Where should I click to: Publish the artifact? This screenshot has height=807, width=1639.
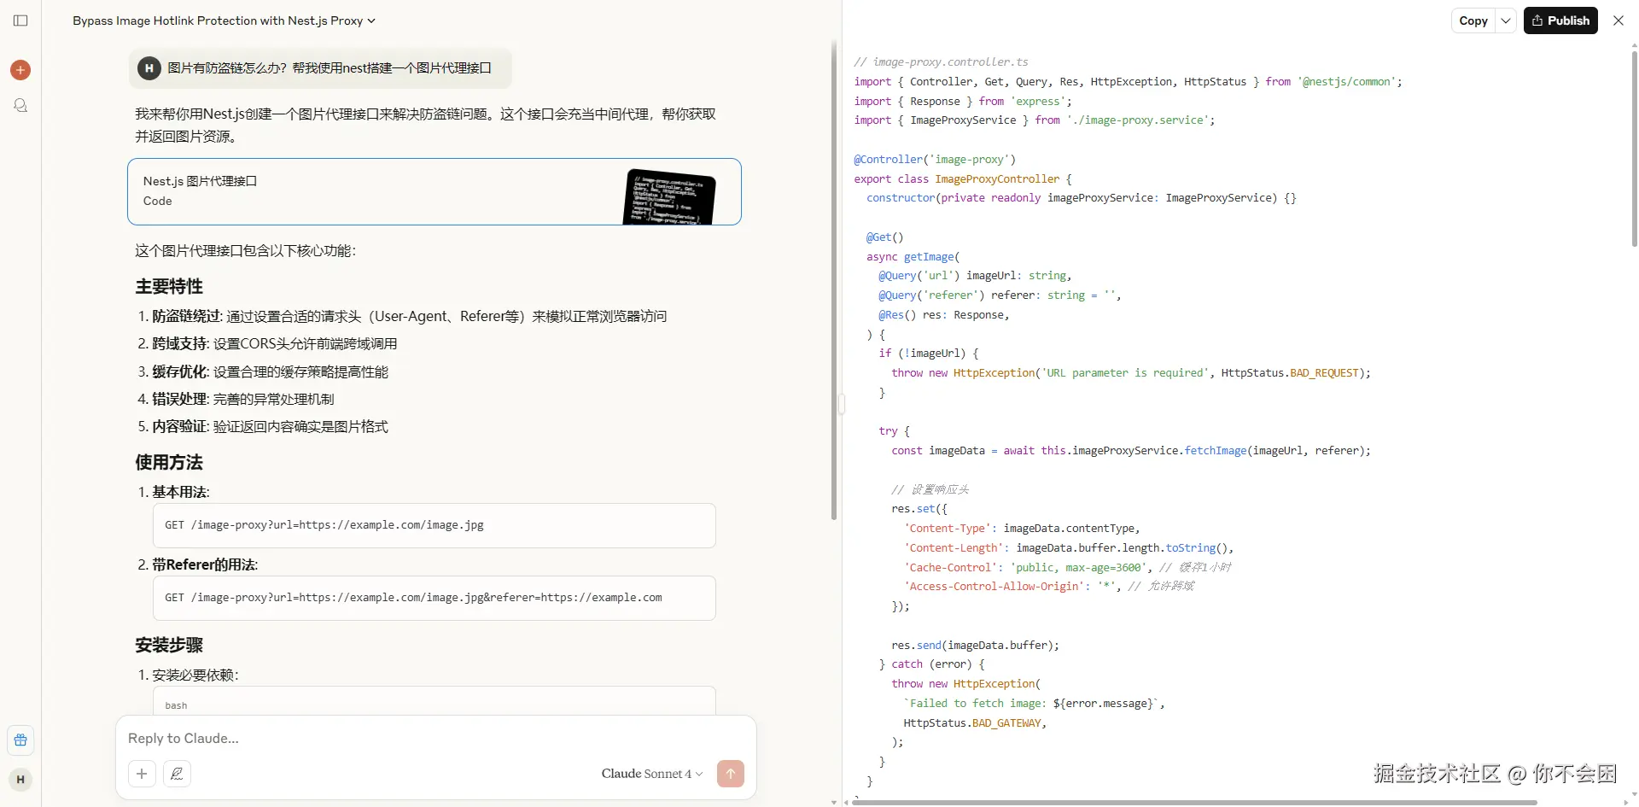[x=1560, y=20]
